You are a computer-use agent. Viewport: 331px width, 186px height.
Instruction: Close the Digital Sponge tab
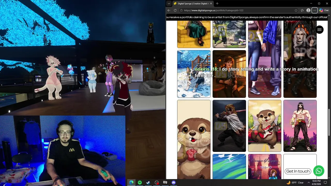(x=211, y=3)
